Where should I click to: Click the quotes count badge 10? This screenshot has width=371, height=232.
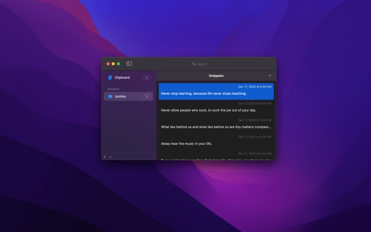147,96
